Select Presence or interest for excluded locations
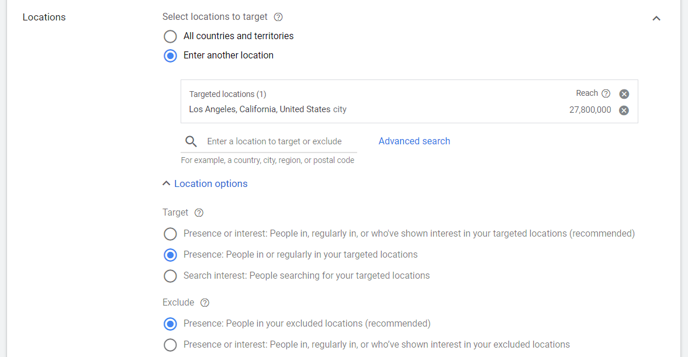The height and width of the screenshot is (357, 688). pos(170,345)
